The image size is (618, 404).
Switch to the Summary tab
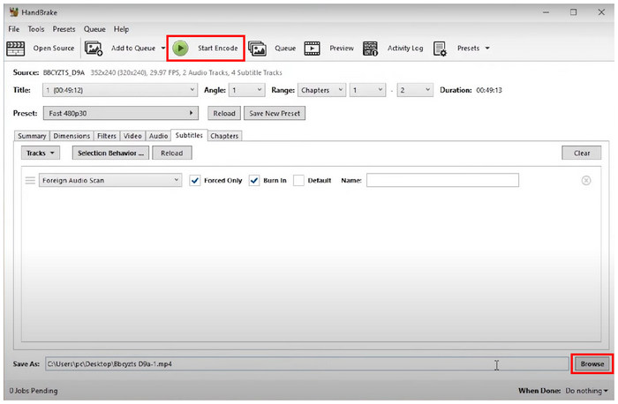click(32, 136)
